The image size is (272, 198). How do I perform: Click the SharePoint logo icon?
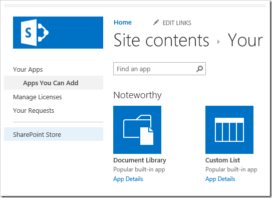pos(35,33)
